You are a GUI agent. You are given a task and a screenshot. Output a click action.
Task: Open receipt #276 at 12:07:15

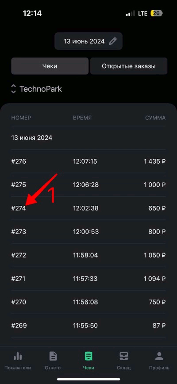tap(88, 161)
